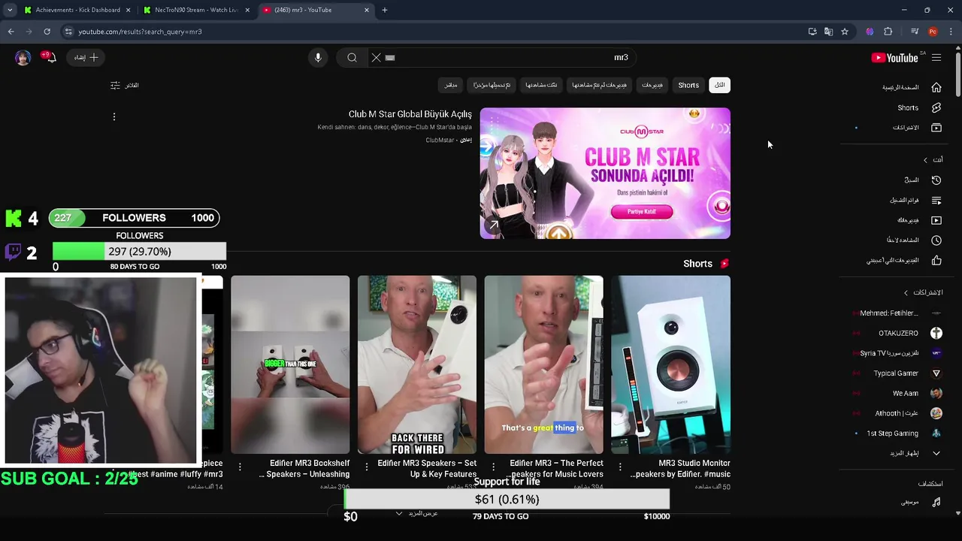
Task: Start voice search with microphone
Action: click(318, 58)
